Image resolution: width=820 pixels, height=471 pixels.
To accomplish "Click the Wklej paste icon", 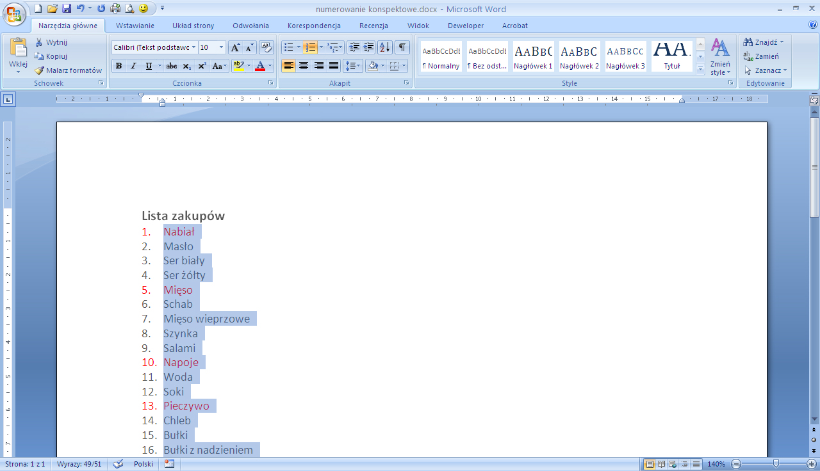I will point(18,48).
